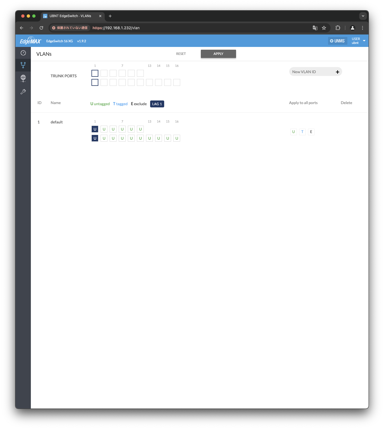Expand the USER ubnt dropdown arrow
The image size is (384, 429).
(x=364, y=41)
